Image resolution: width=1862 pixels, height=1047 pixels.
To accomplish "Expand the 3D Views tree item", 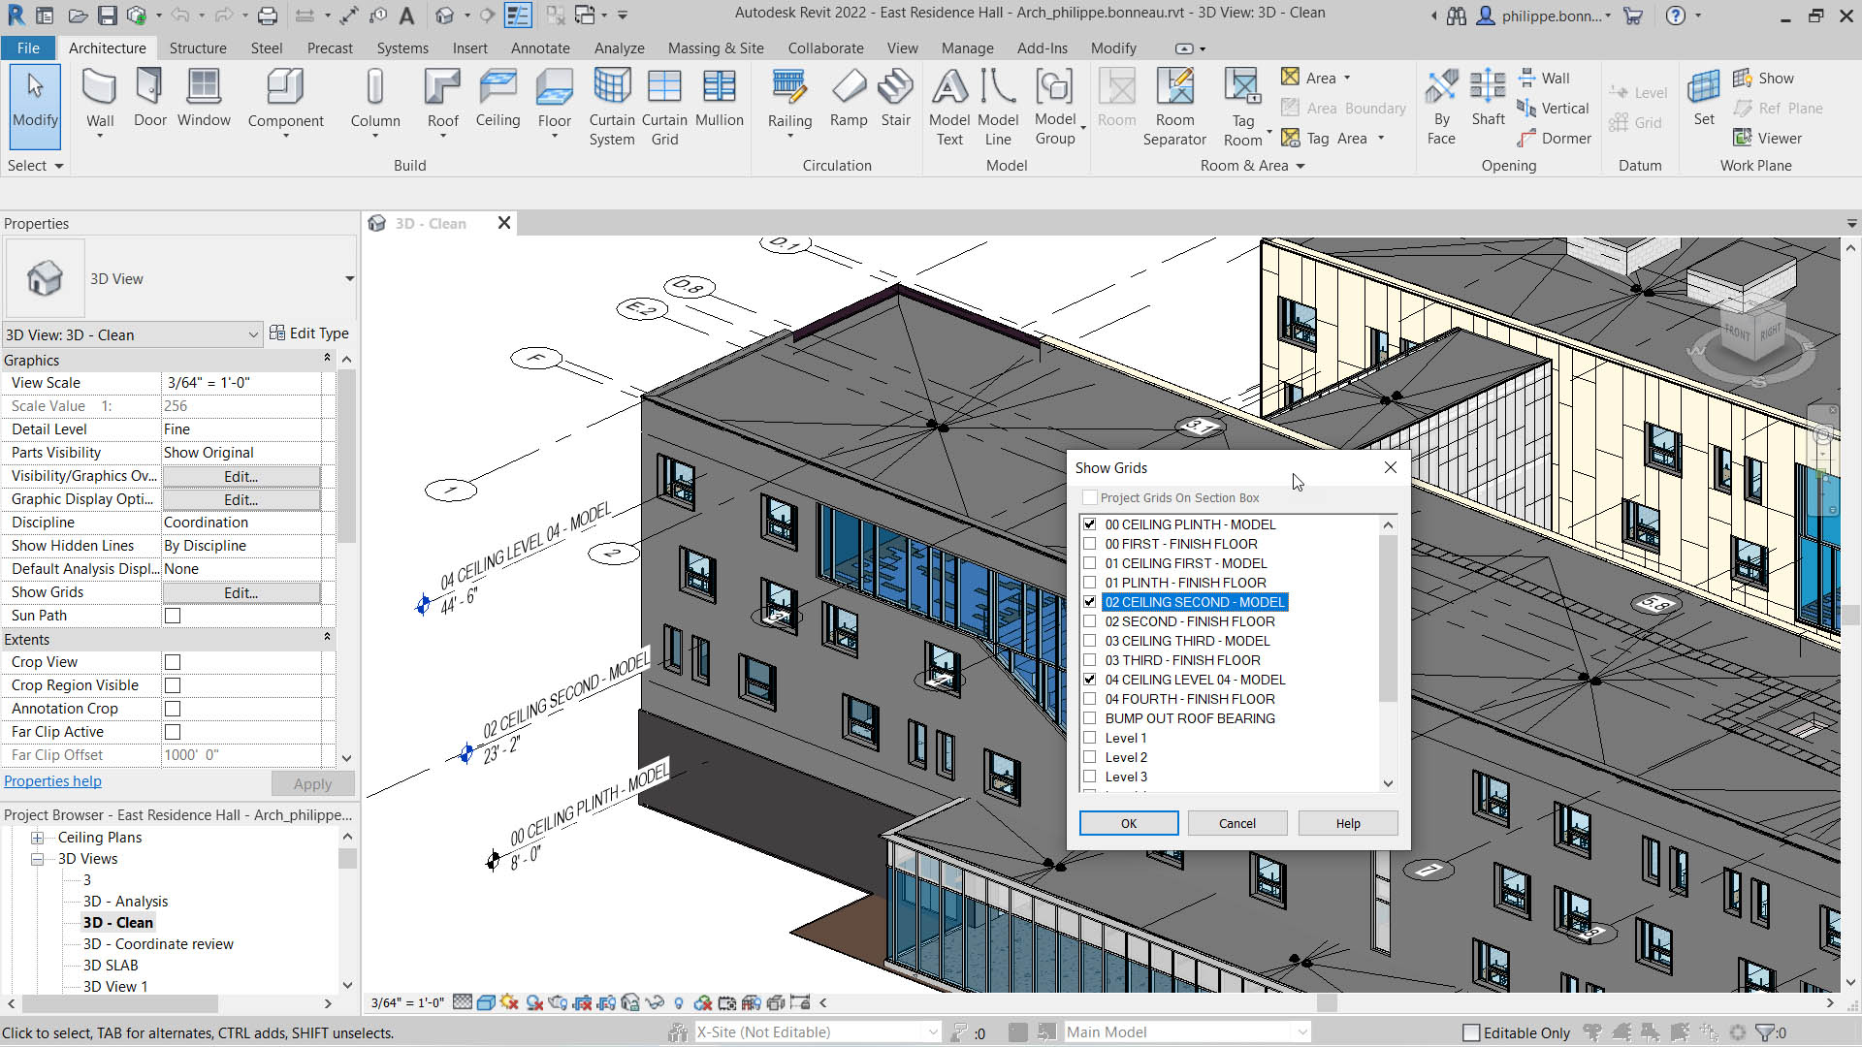I will 37,858.
